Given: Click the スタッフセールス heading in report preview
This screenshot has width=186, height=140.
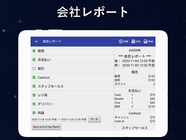Looking at the screenshot, I should tap(135, 128).
